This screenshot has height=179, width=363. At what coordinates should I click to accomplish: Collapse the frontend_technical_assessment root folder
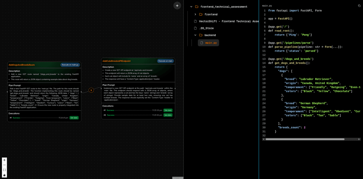tap(191, 7)
